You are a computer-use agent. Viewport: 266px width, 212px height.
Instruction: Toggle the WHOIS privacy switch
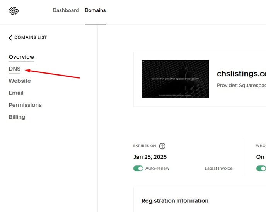261,168
